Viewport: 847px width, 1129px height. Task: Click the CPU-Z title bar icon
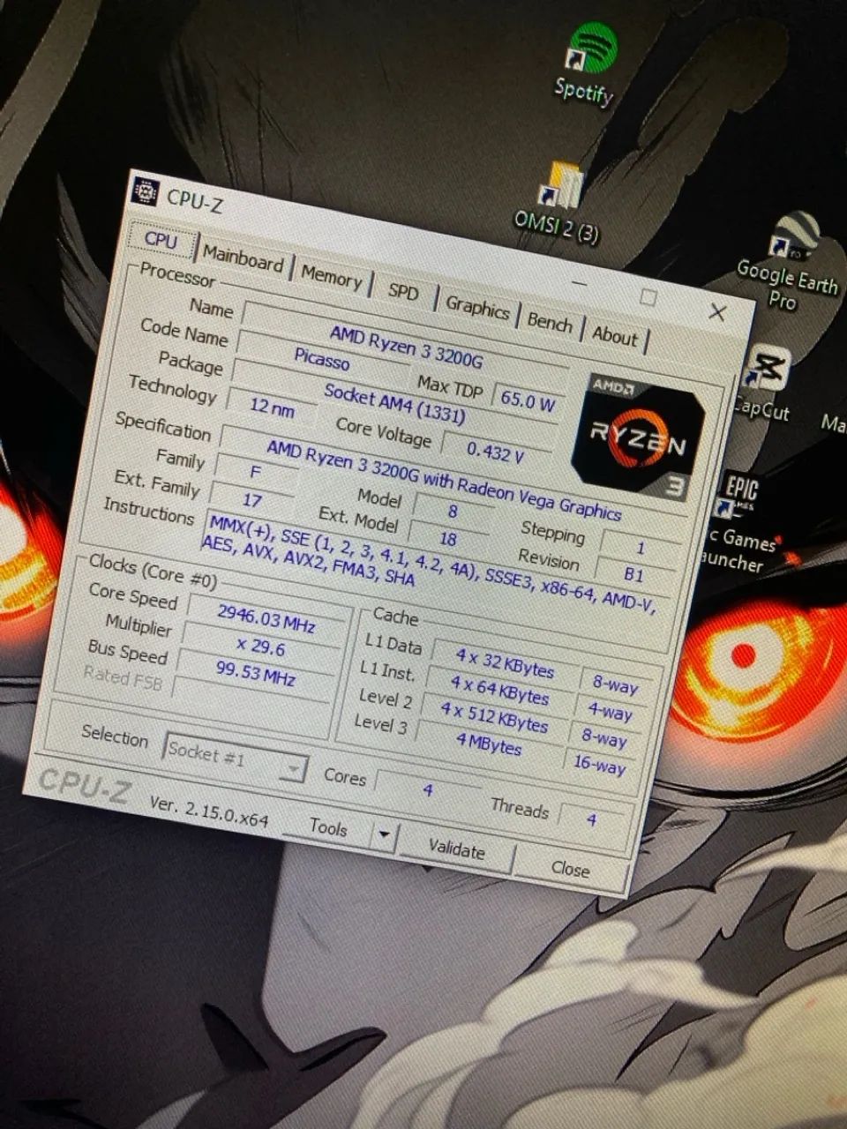144,191
